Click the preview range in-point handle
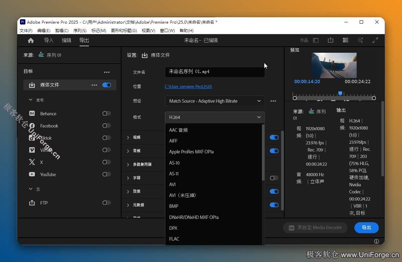This screenshot has height=262, width=402. click(295, 98)
